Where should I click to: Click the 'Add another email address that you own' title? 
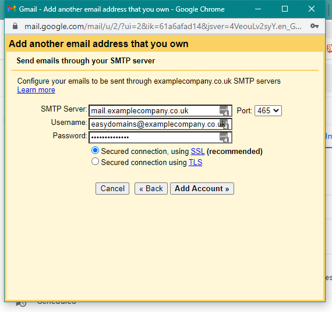[x=98, y=44]
